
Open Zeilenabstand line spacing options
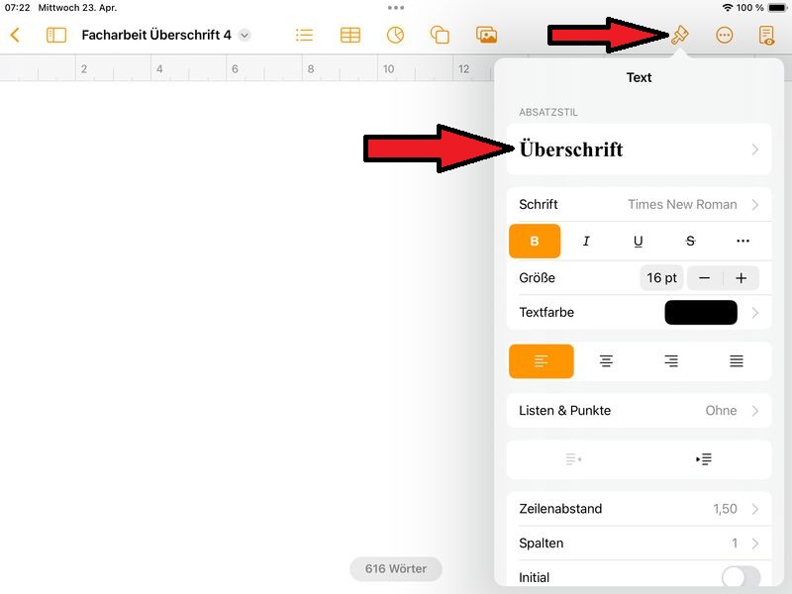(639, 509)
